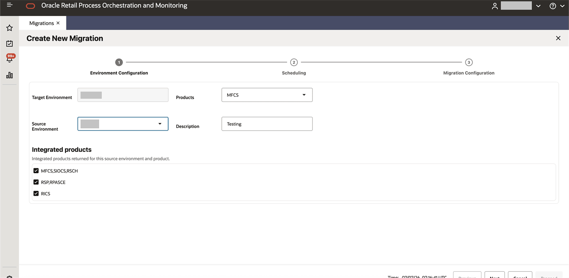Screen dimensions: 569x278
Task: Open Favorites star in sidebar
Action: pyautogui.click(x=9, y=28)
